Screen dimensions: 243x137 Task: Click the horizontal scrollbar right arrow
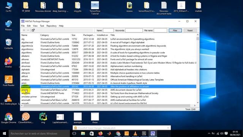click(x=195, y=105)
